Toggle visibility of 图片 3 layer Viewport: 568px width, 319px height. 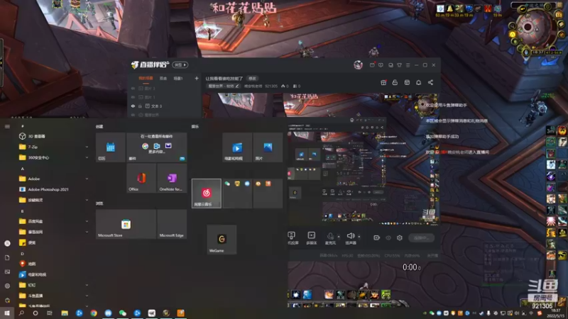pos(133,88)
